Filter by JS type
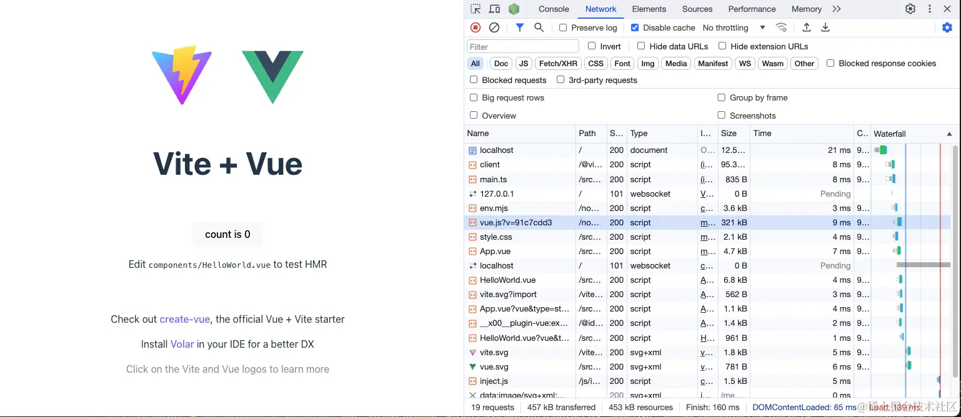The width and height of the screenshot is (961, 417). 524,64
